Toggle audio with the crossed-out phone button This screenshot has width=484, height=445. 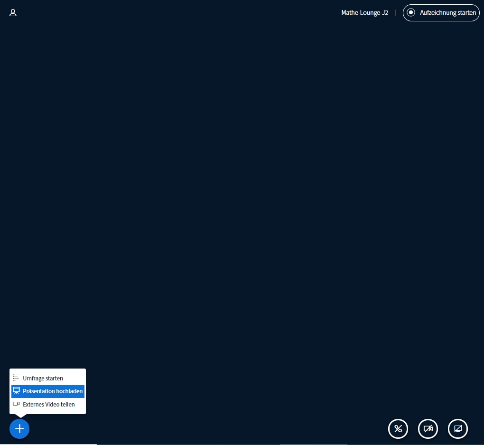398,429
